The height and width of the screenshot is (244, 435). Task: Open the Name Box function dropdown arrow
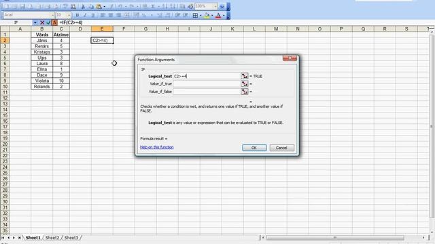(x=35, y=22)
